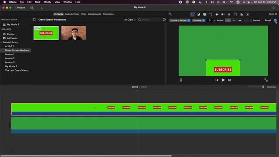Open the speed speedometer tool

(235, 14)
